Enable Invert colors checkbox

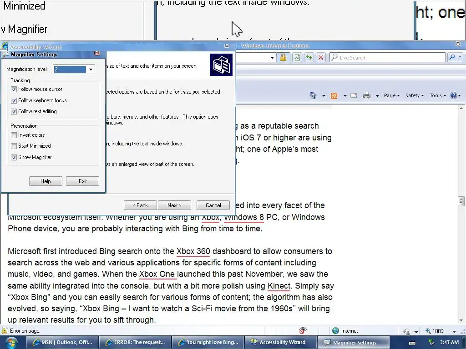[x=14, y=135]
